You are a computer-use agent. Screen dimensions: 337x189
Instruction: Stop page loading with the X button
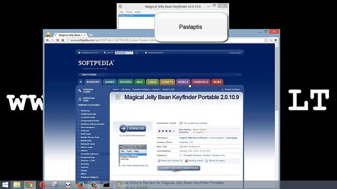click(x=57, y=40)
